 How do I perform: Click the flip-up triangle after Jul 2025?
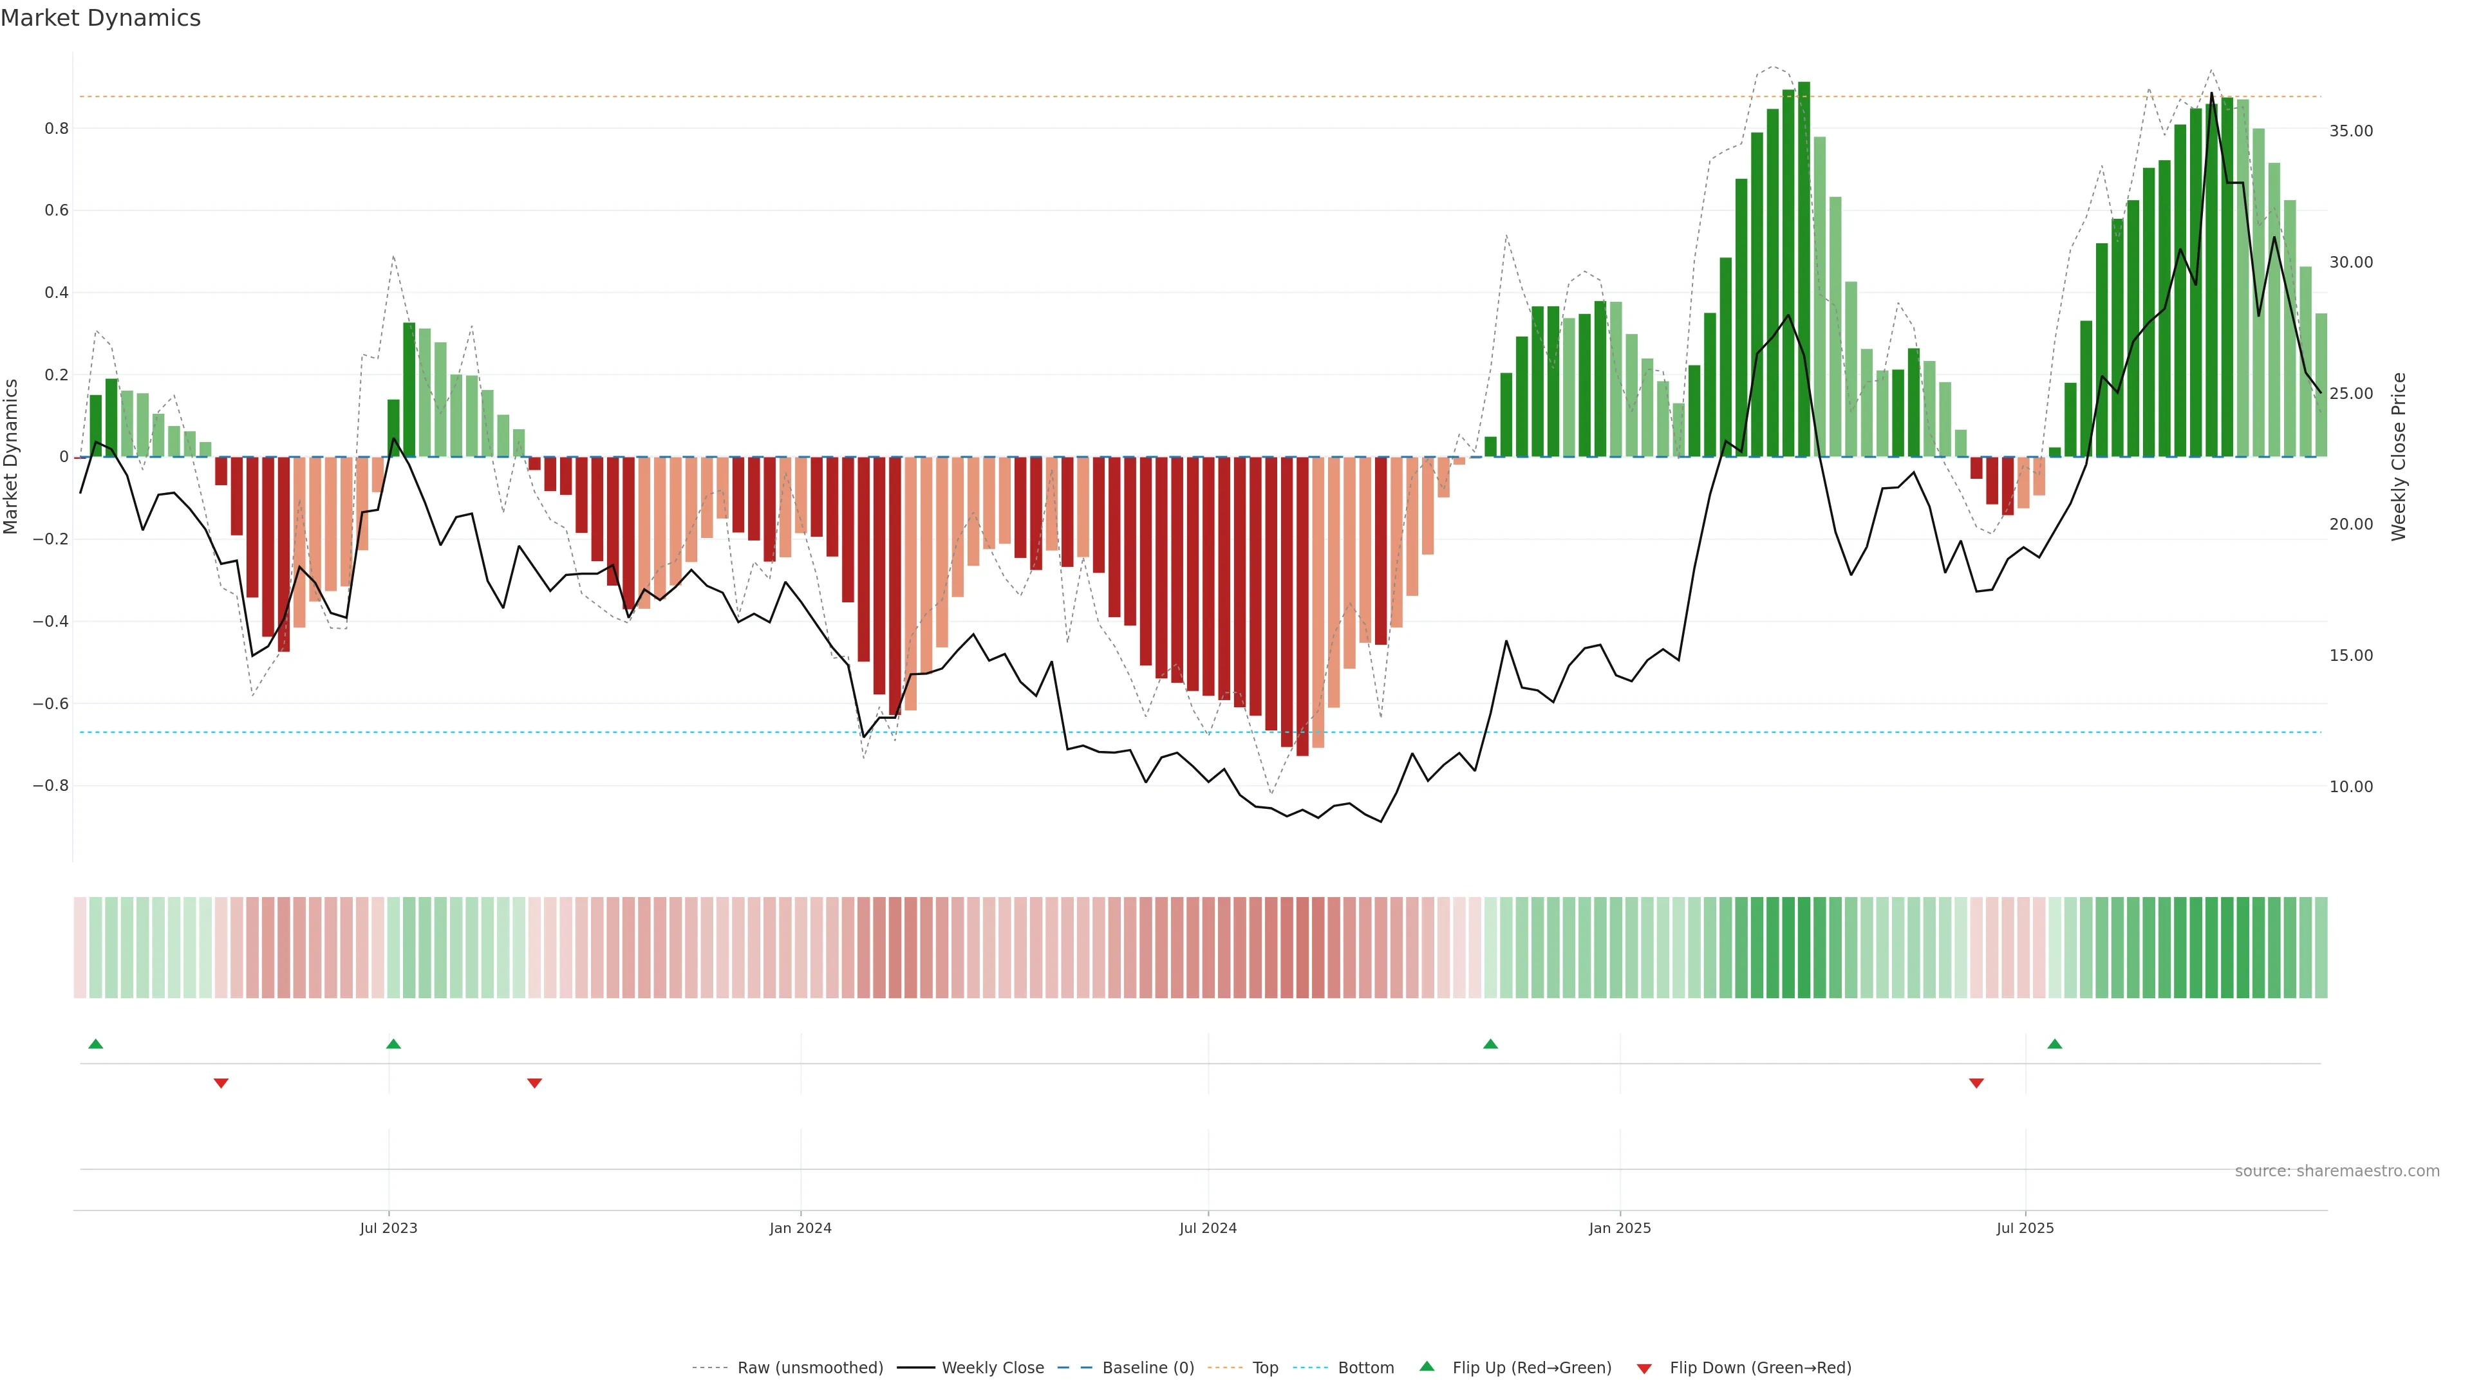click(2055, 1044)
